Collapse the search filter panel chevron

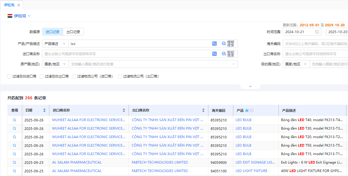250,86
